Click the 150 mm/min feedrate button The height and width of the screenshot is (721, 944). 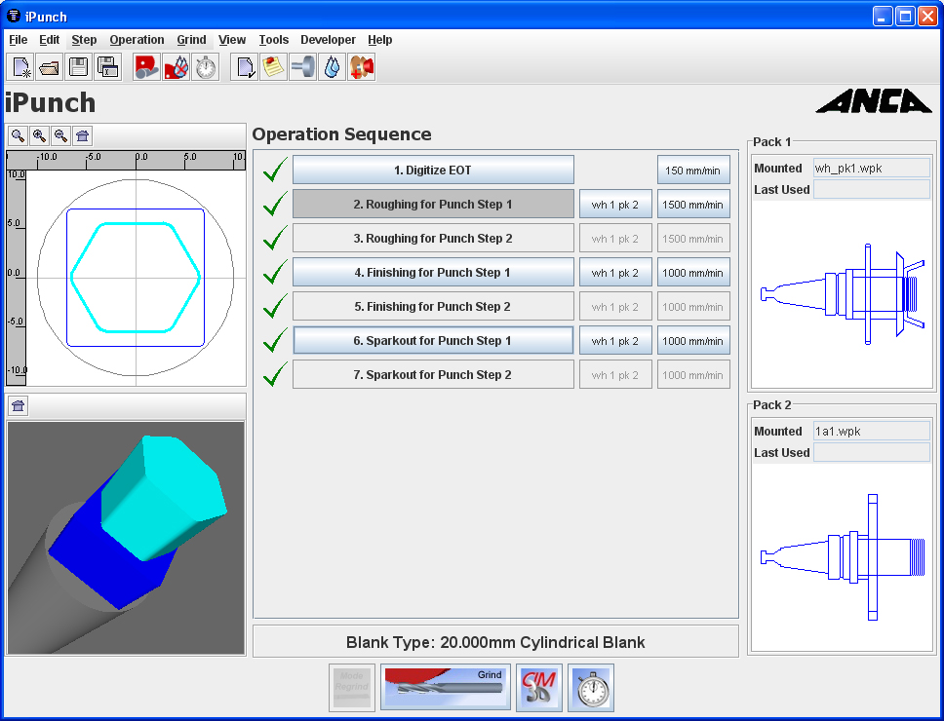(x=693, y=171)
